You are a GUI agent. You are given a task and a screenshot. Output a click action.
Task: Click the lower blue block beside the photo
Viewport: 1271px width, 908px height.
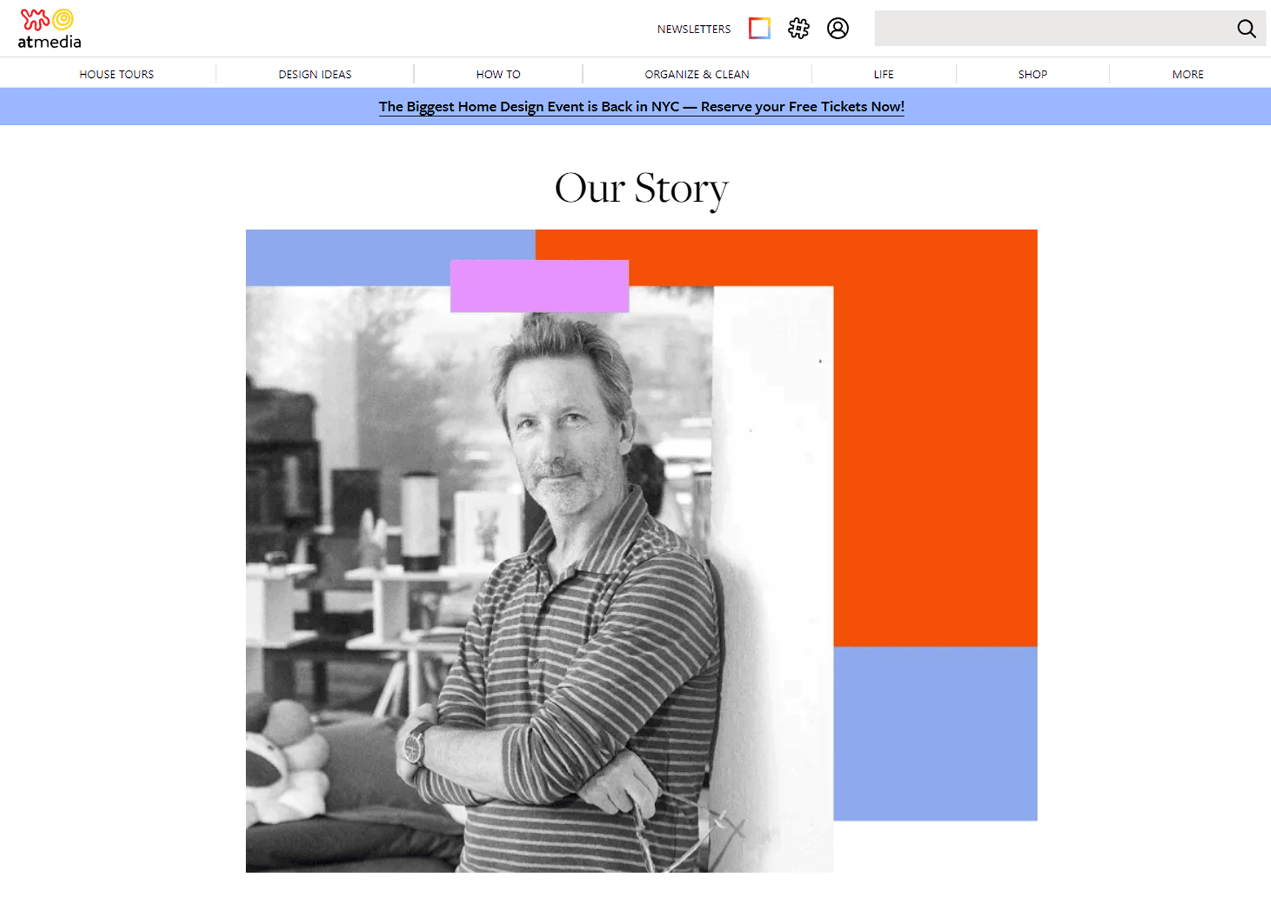(935, 733)
